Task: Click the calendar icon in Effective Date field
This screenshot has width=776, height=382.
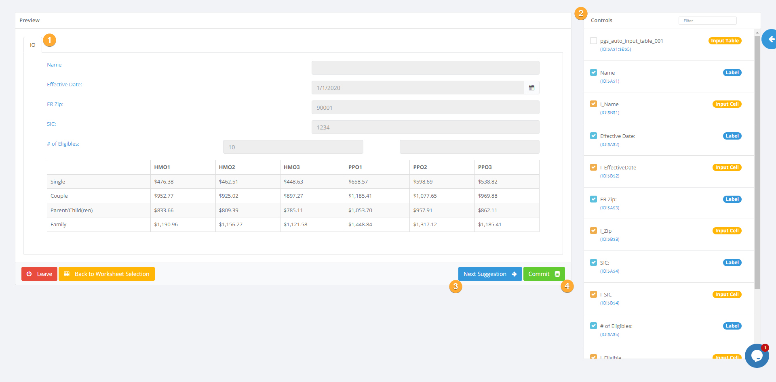Action: point(531,88)
